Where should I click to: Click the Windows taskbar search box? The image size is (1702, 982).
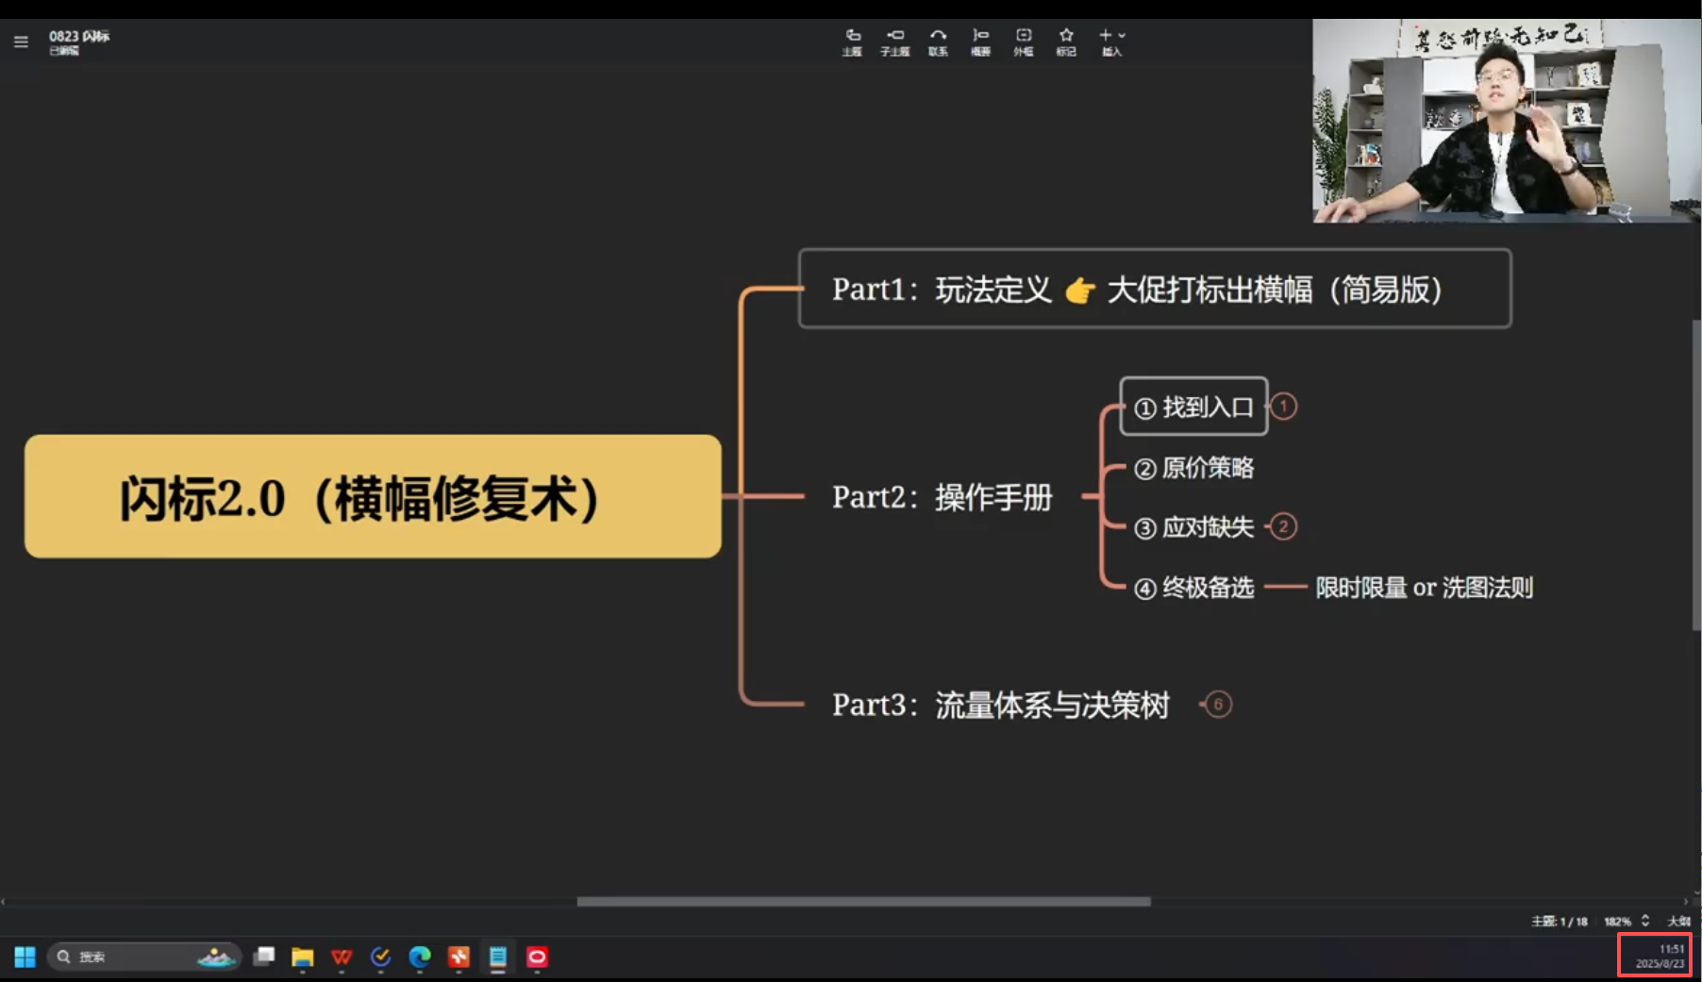(142, 957)
